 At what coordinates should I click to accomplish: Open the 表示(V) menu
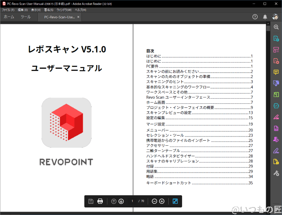click(x=36, y=9)
